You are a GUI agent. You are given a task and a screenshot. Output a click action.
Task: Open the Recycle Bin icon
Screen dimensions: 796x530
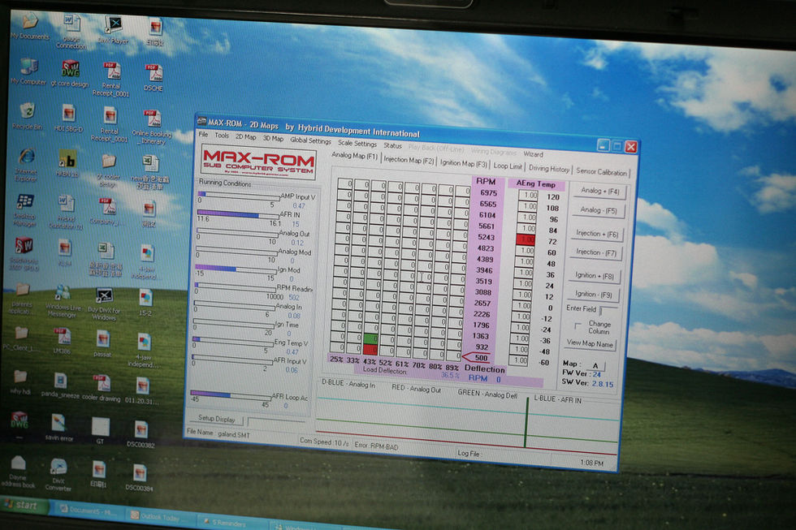(x=28, y=115)
